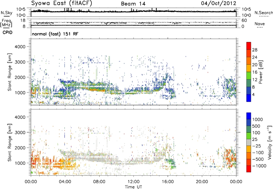
Task: Click the "12:00" time axis tick label
Action: point(133,182)
